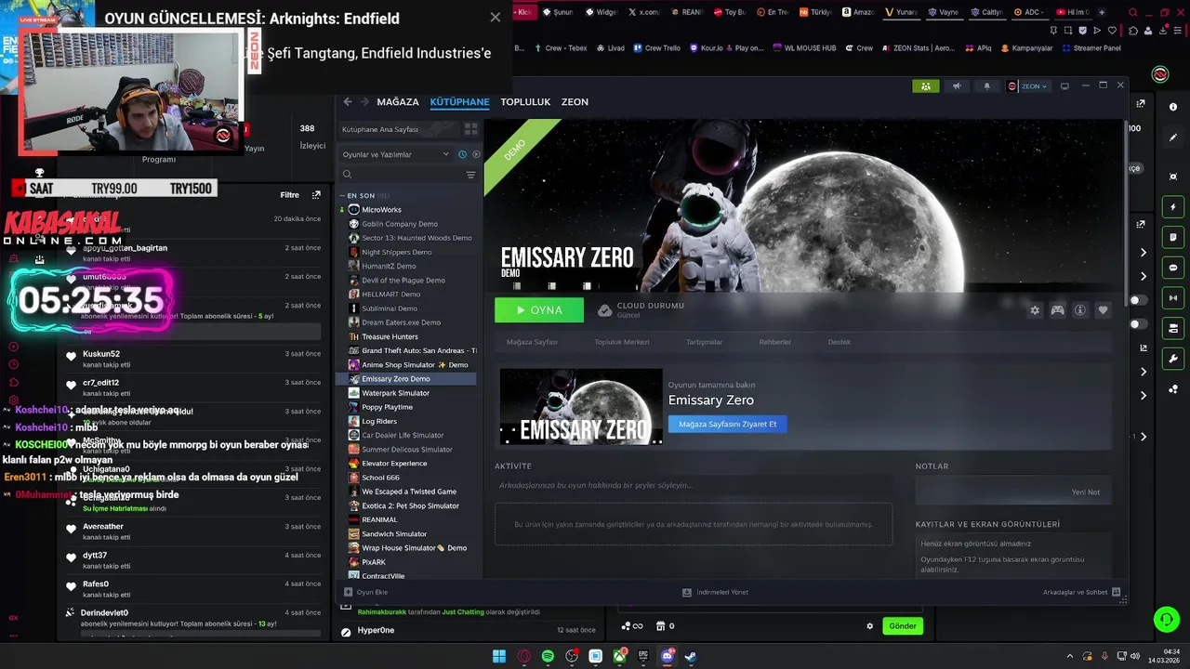Click Oyun Ekle at Steam bottom
The height and width of the screenshot is (669, 1190).
[x=366, y=592]
